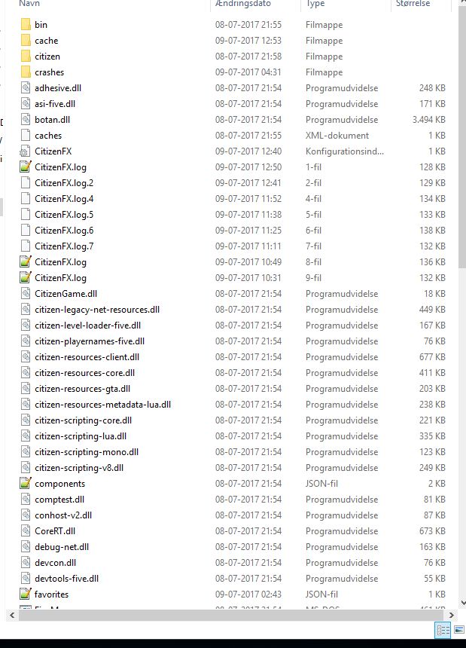466x648 pixels.
Task: Sort by Størrelse column header
Action: pos(413,4)
